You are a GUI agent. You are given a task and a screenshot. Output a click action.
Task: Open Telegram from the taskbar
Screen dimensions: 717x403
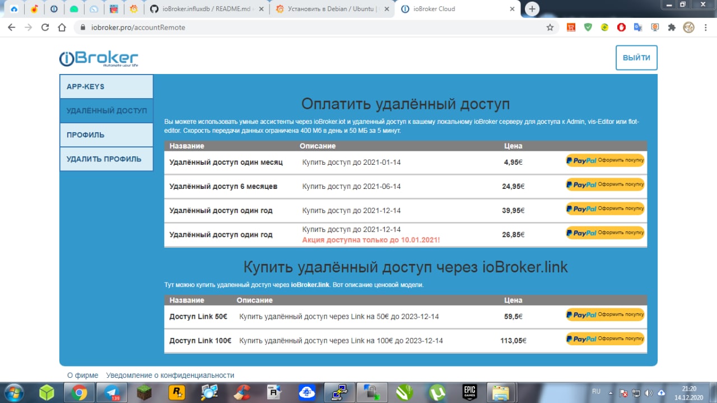pos(112,392)
